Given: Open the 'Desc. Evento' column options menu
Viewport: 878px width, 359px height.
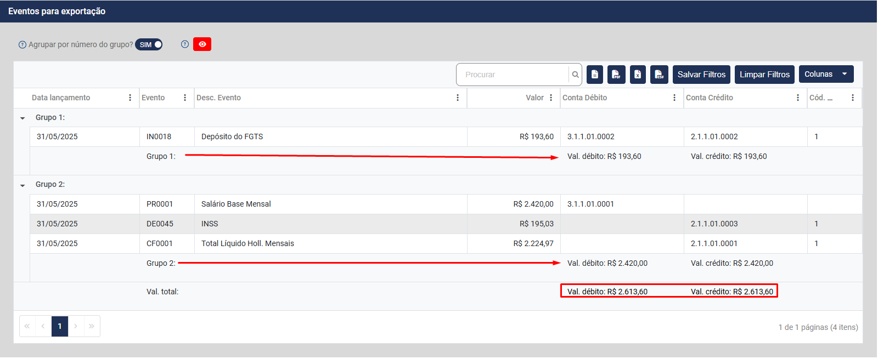Looking at the screenshot, I should 458,98.
